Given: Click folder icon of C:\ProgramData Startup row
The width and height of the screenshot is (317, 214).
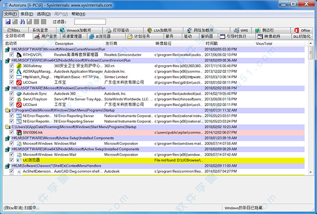Looking at the screenshot, I should pyautogui.click(x=8, y=110).
